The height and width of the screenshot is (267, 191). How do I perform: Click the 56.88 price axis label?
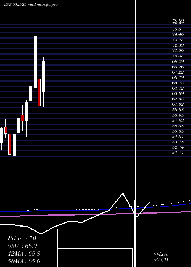pos(178,126)
